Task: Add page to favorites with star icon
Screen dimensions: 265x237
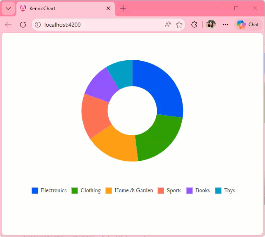Action: (179, 25)
